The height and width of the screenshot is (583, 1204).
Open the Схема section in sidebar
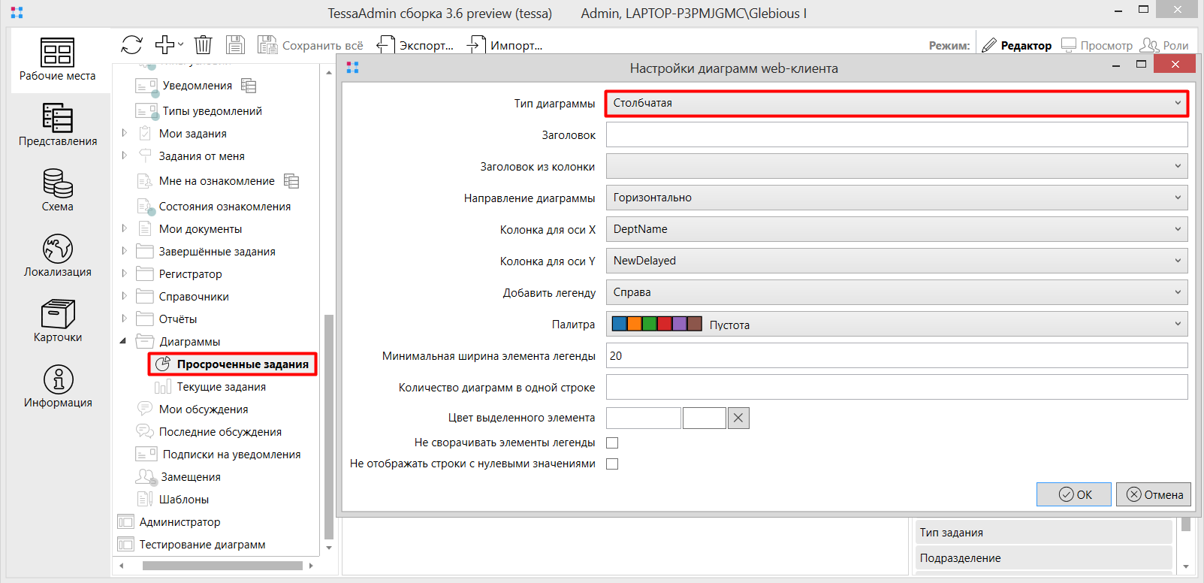[x=58, y=190]
